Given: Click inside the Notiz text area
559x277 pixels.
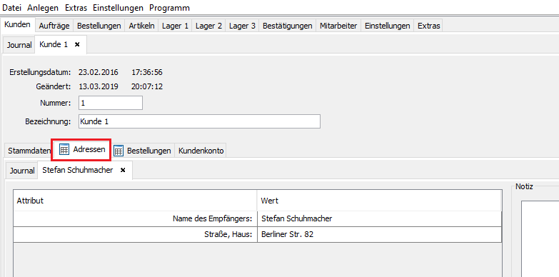Looking at the screenshot, I should pos(540,238).
